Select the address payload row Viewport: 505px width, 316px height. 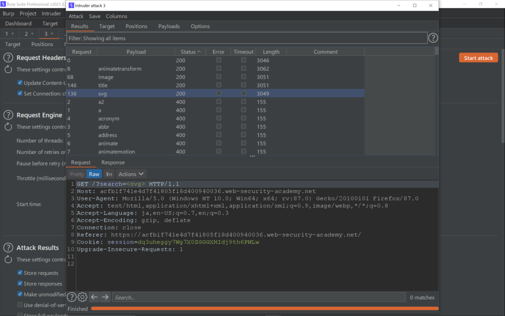pyautogui.click(x=215, y=135)
